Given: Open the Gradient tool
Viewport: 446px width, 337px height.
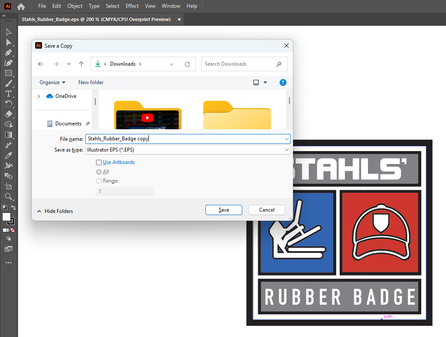Looking at the screenshot, I should (x=9, y=135).
